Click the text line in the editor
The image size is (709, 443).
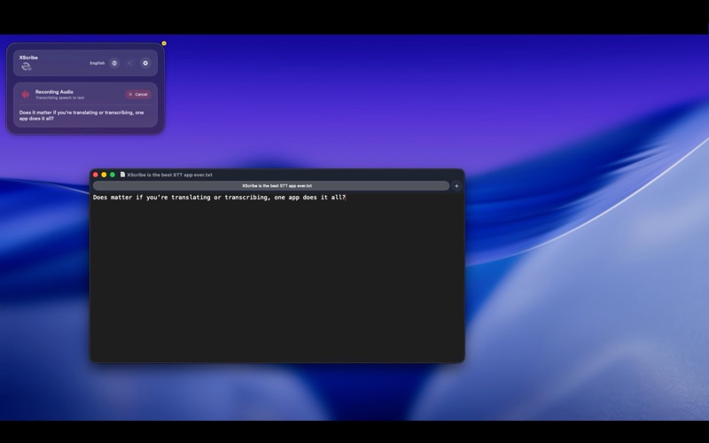(x=219, y=197)
